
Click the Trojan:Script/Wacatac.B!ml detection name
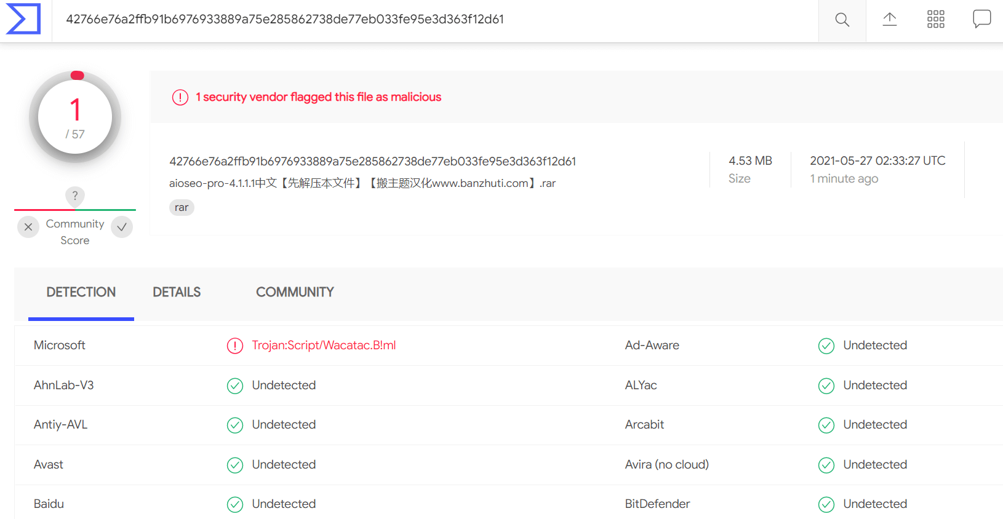tap(324, 345)
